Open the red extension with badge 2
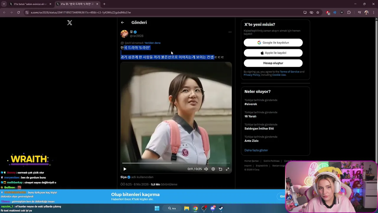378x213 pixels. (x=328, y=12)
